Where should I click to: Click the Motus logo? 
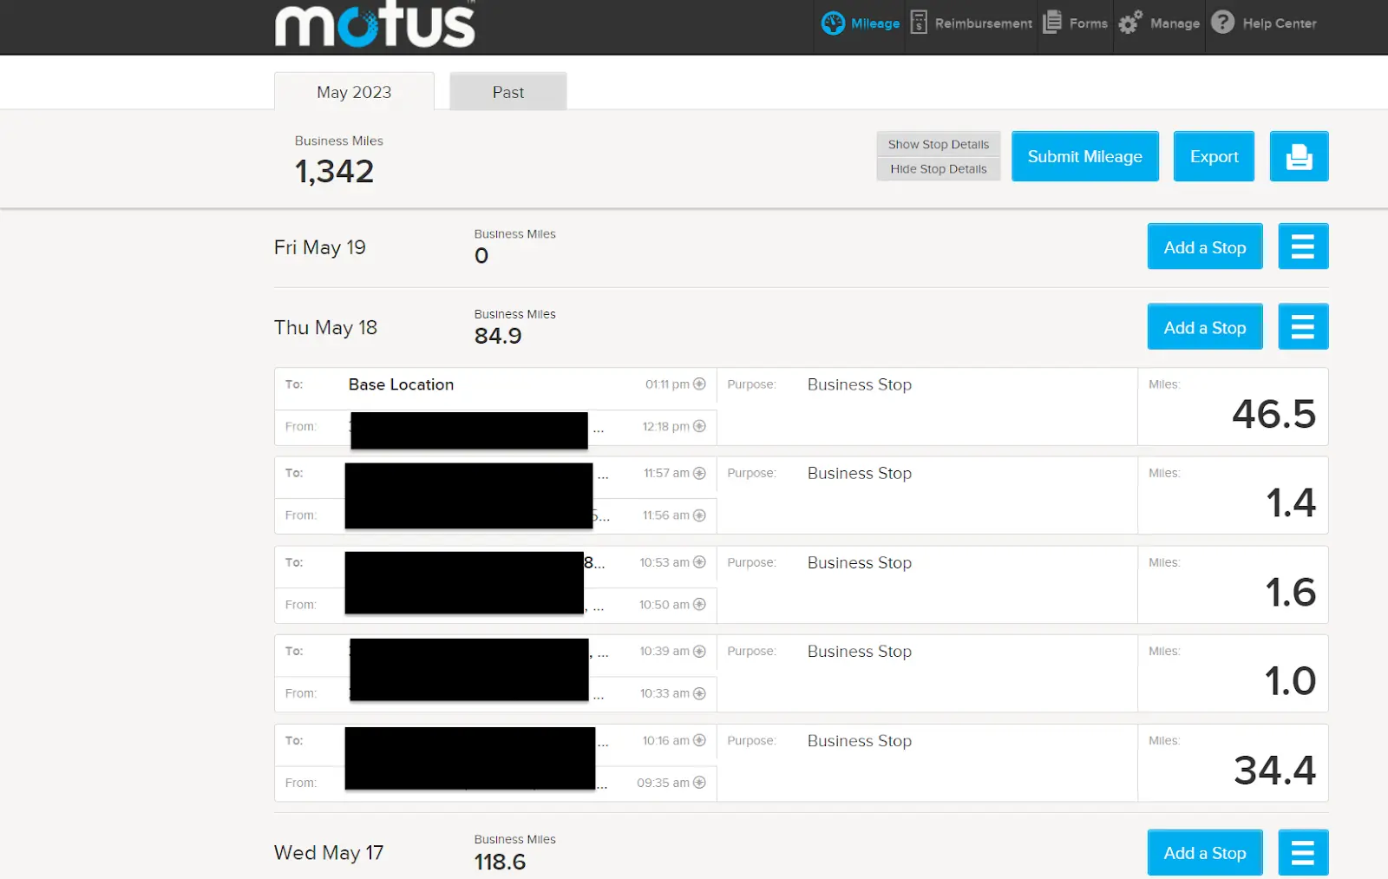click(x=373, y=25)
